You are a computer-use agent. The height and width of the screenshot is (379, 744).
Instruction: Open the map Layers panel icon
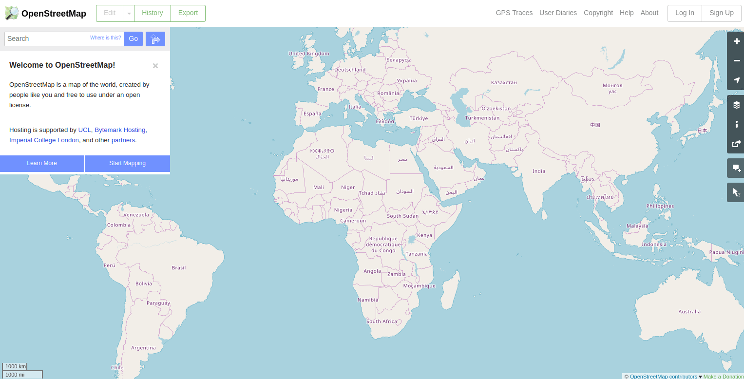click(737, 105)
